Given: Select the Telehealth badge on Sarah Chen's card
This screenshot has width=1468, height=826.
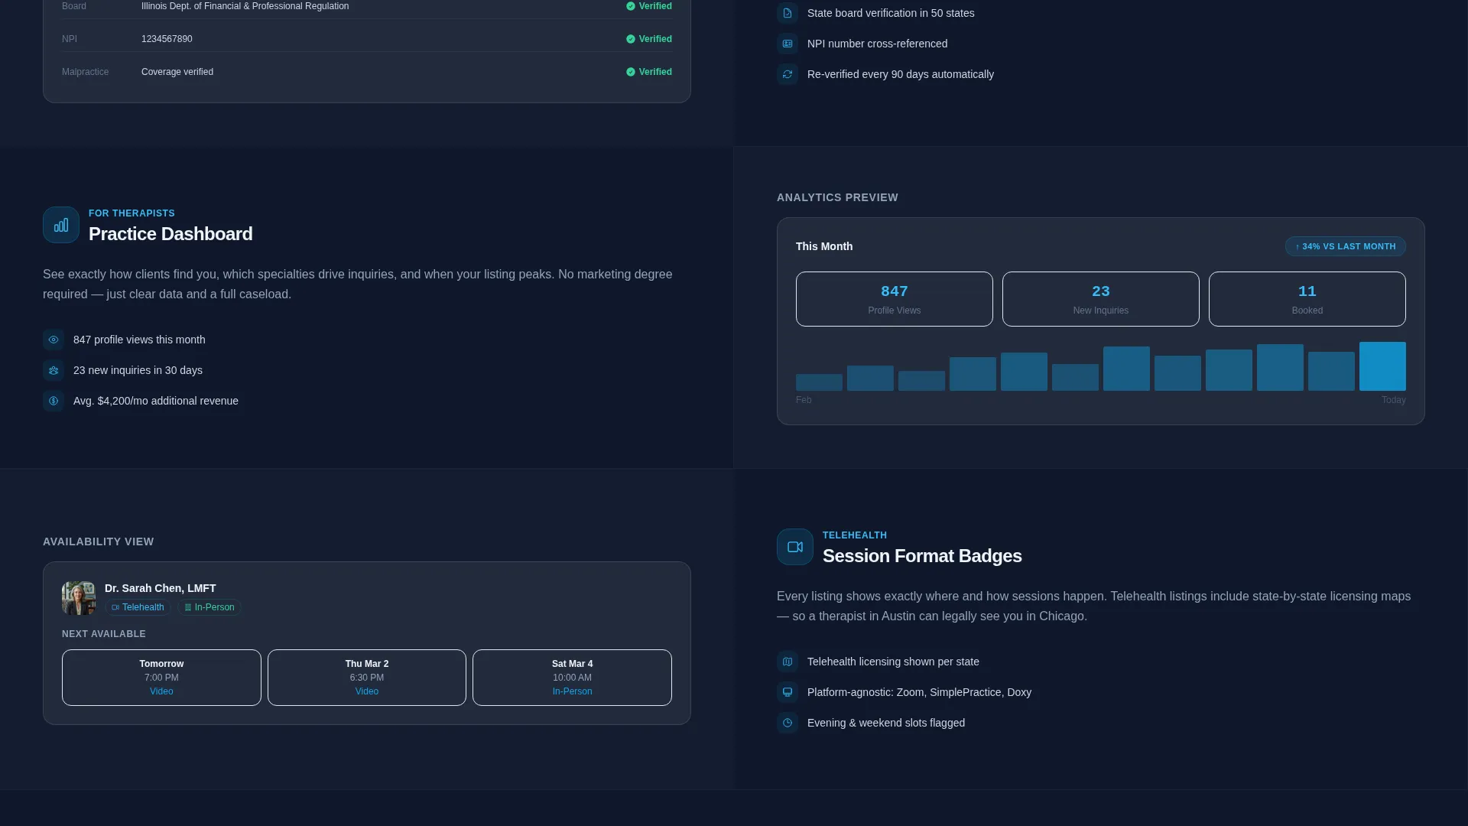Looking at the screenshot, I should click(138, 607).
